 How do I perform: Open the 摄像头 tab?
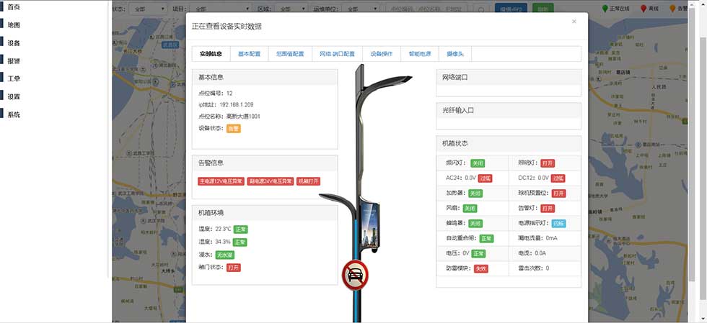click(x=455, y=54)
